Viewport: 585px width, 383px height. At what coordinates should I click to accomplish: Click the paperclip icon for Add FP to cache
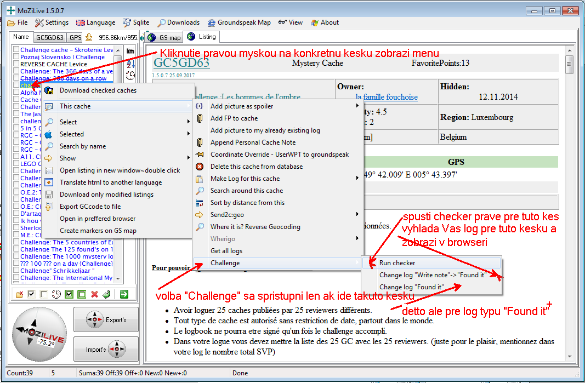click(x=200, y=118)
